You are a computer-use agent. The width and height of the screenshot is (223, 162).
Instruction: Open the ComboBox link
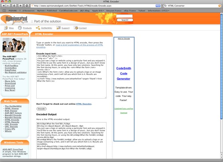(x=10, y=68)
